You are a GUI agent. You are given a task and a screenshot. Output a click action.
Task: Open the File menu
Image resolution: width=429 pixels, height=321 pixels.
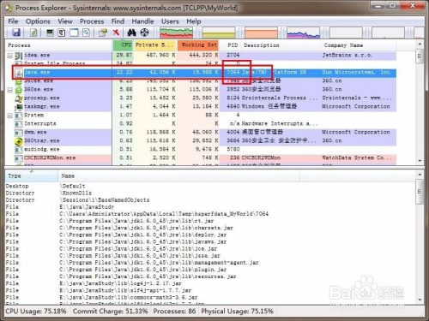point(13,21)
